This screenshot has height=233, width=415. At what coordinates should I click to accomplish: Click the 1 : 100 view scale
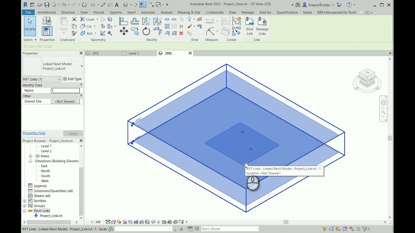pyautogui.click(x=95, y=222)
